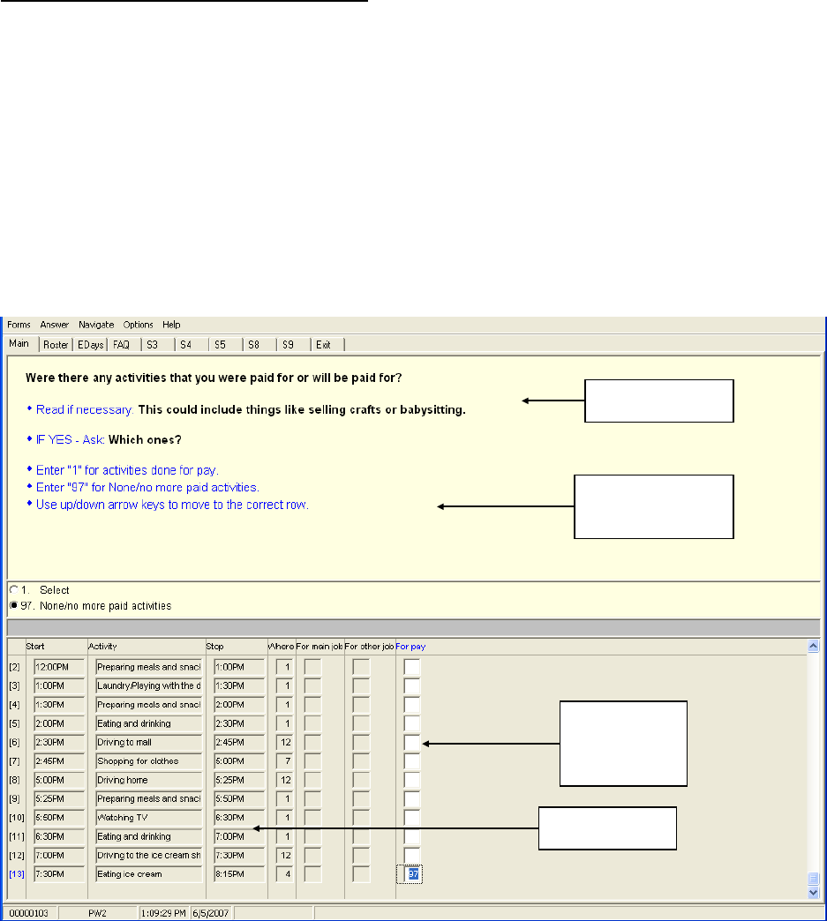Click the 'Start' column header
The width and height of the screenshot is (827, 921).
35,646
